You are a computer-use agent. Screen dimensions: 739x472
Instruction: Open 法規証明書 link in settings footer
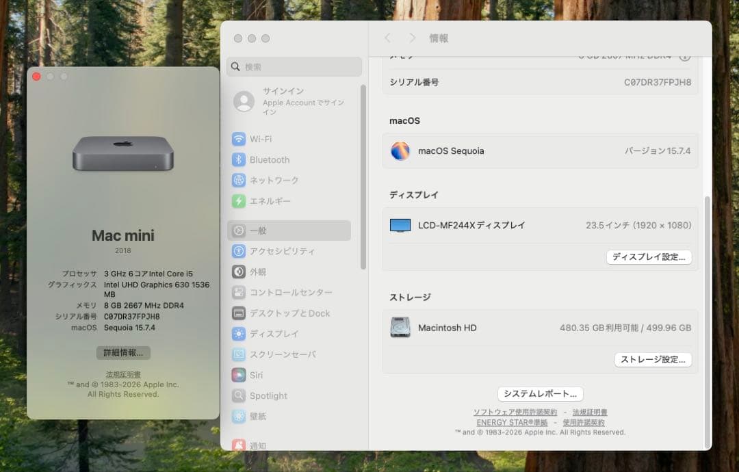click(590, 412)
